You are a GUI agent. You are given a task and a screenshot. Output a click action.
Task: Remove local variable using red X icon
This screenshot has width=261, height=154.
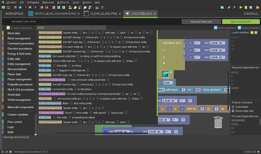[256, 33]
